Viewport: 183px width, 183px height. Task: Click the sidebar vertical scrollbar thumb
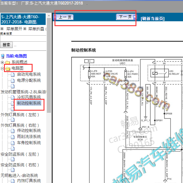(x=49, y=65)
